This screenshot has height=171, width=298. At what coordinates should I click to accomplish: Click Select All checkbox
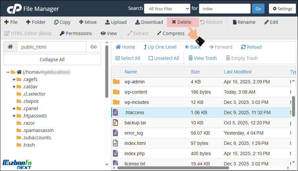pyautogui.click(x=118, y=58)
